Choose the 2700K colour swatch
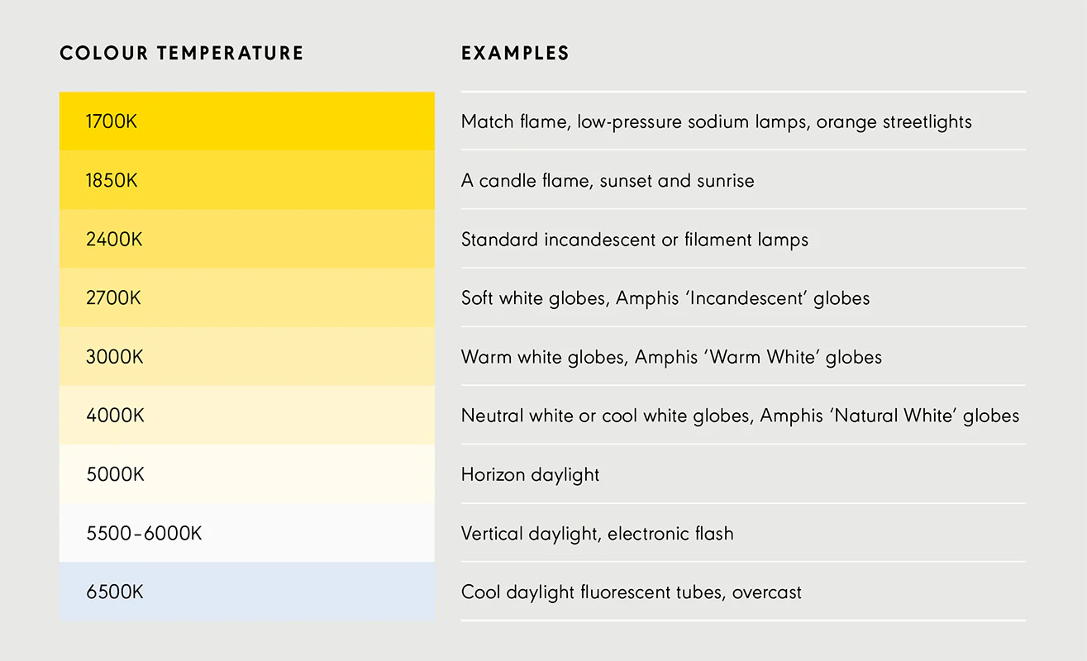 [x=247, y=297]
